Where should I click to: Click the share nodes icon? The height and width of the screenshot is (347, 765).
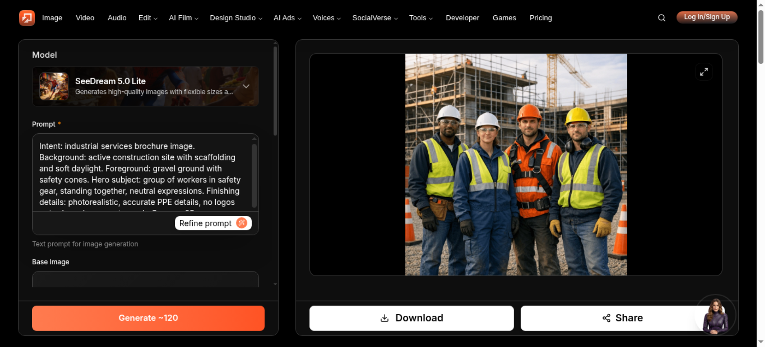pos(606,318)
